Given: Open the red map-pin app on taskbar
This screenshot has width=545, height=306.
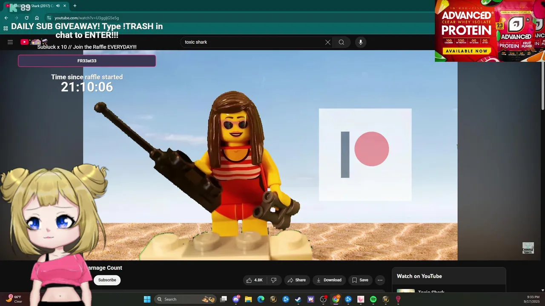Looking at the screenshot, I should pos(398,299).
